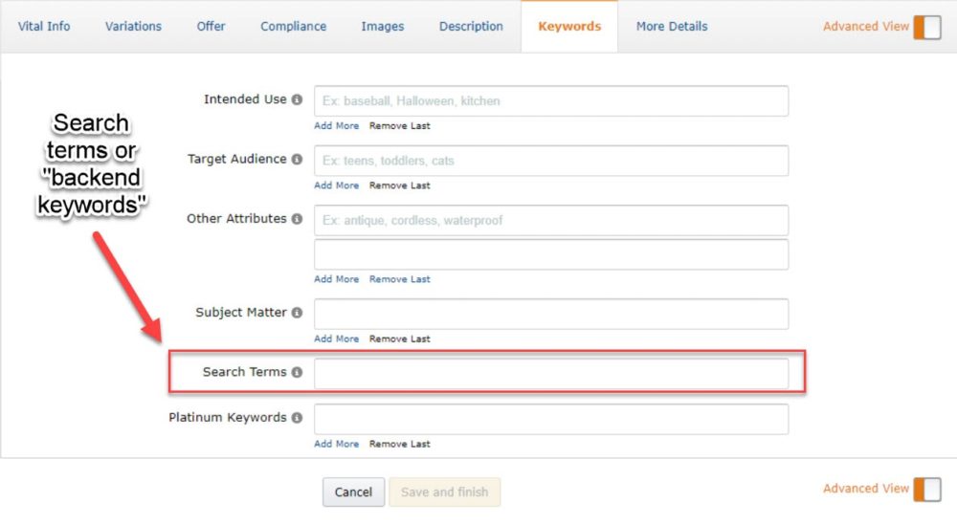Select the Keywords tab
The width and height of the screenshot is (957, 524).
[x=569, y=26]
